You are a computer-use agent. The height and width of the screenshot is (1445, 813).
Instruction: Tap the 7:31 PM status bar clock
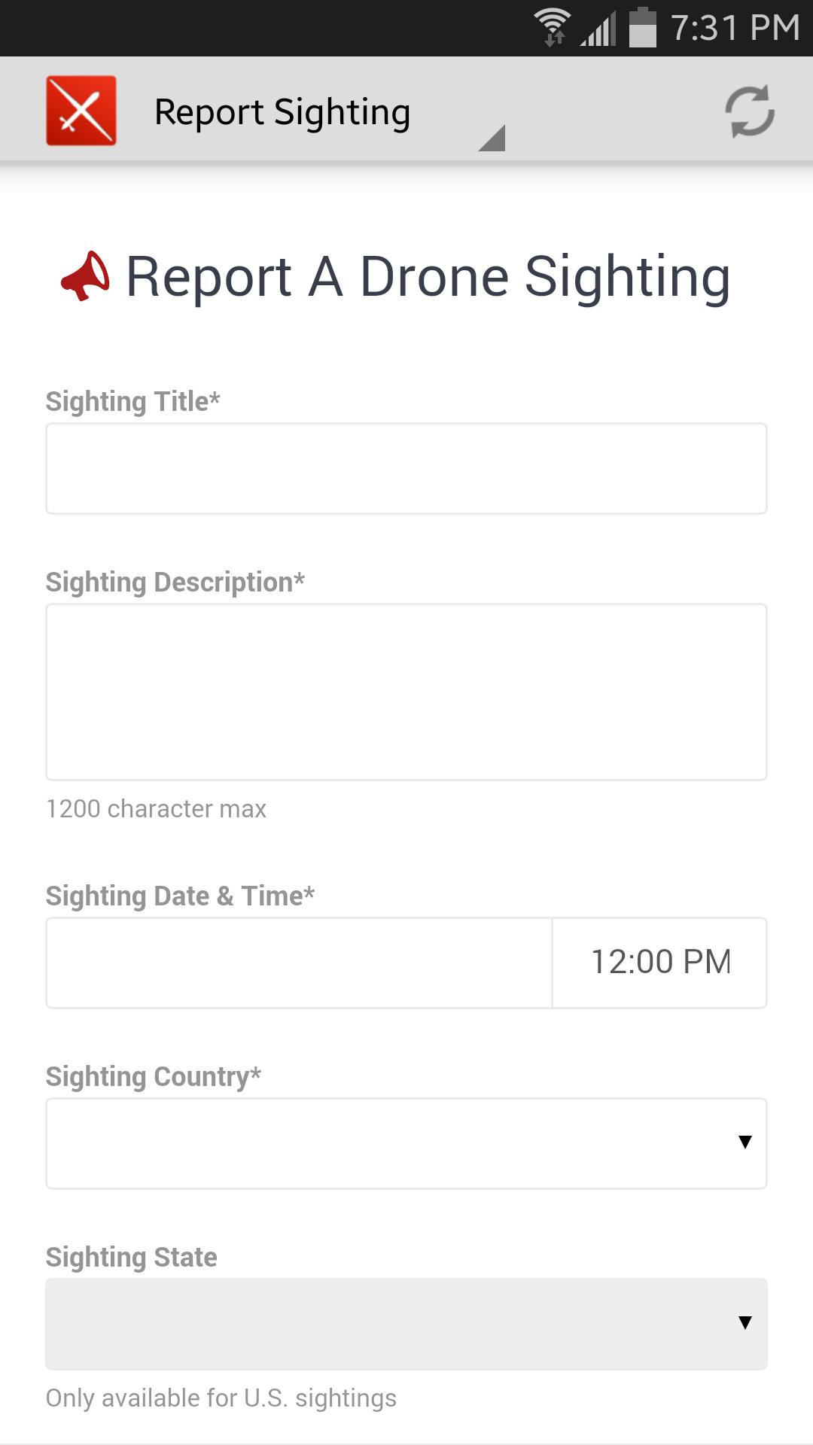[735, 28]
